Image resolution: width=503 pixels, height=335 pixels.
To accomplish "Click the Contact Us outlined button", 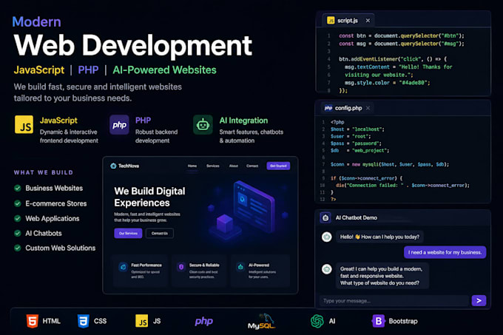I will (x=160, y=233).
